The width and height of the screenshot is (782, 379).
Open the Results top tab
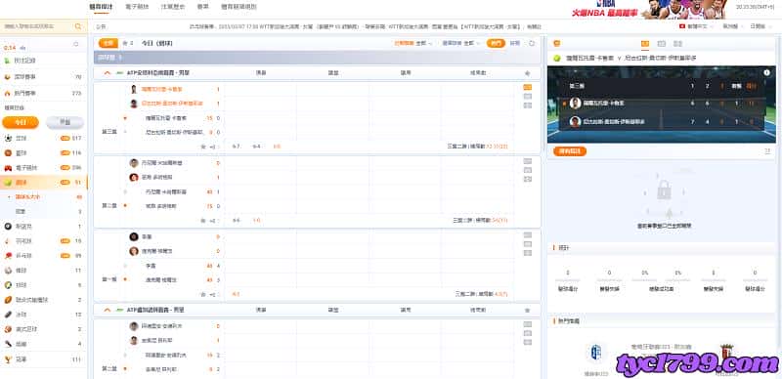203,7
